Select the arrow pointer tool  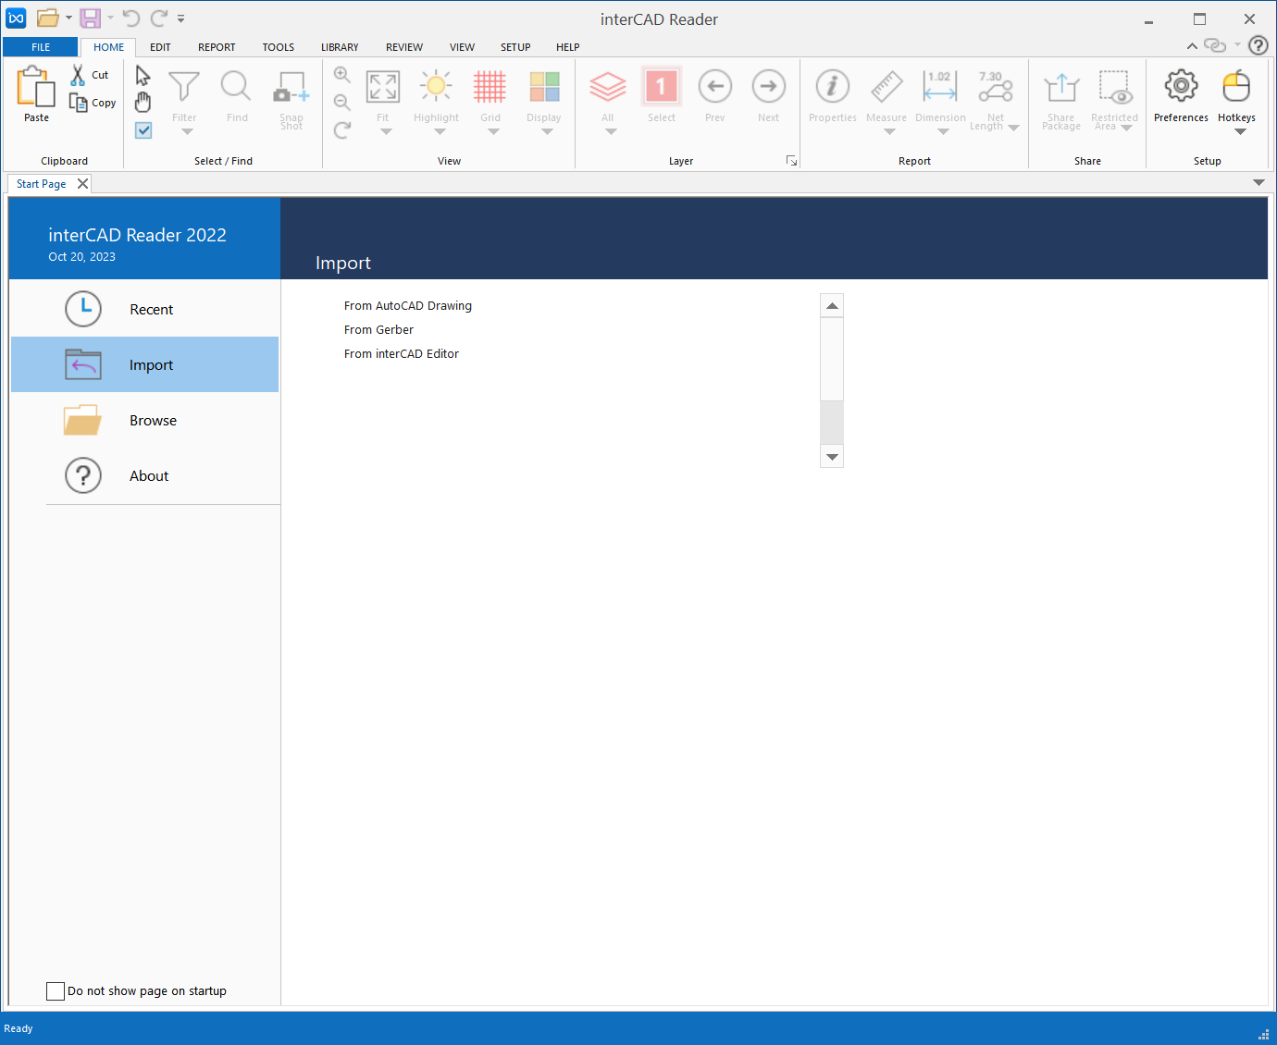point(143,76)
